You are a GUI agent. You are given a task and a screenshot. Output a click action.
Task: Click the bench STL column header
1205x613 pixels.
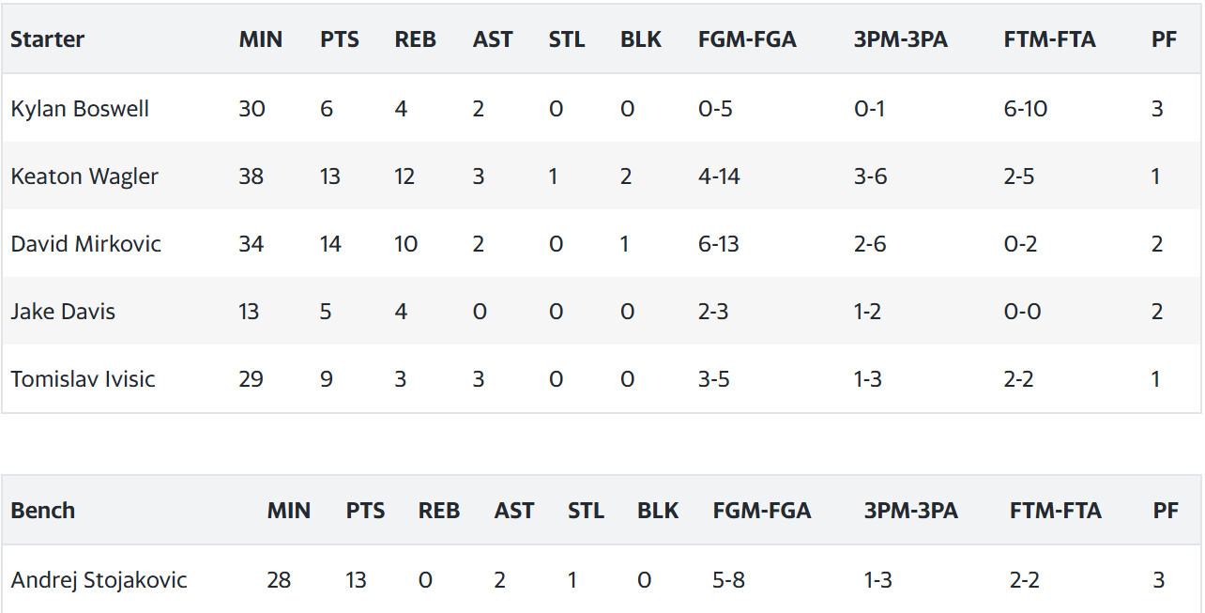tap(586, 511)
